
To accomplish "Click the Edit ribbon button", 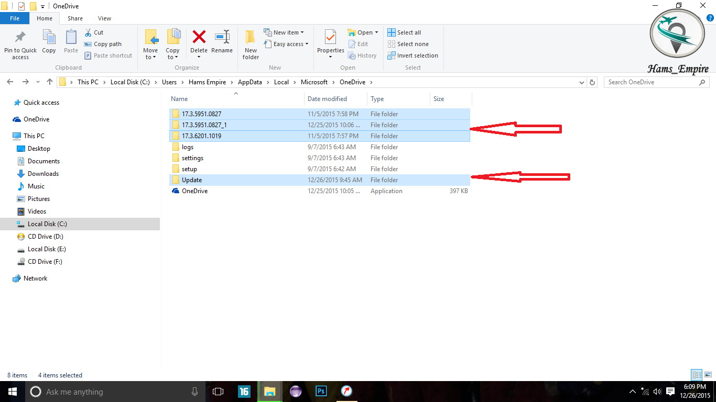I will (358, 44).
